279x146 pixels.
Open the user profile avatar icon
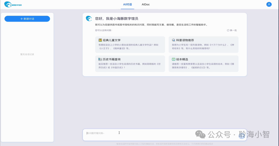pyautogui.click(x=269, y=4)
